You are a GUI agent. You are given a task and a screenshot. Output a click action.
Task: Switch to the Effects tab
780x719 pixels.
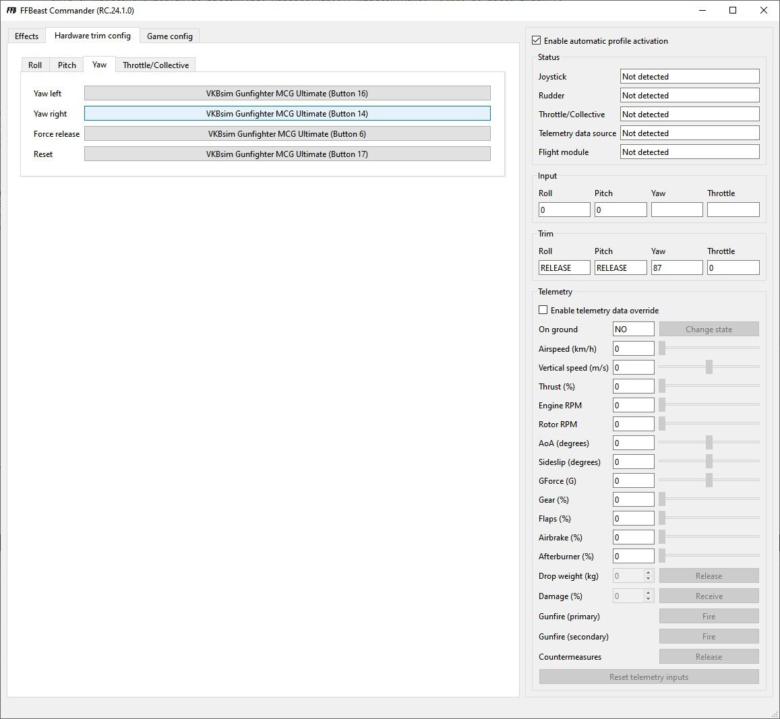(27, 36)
